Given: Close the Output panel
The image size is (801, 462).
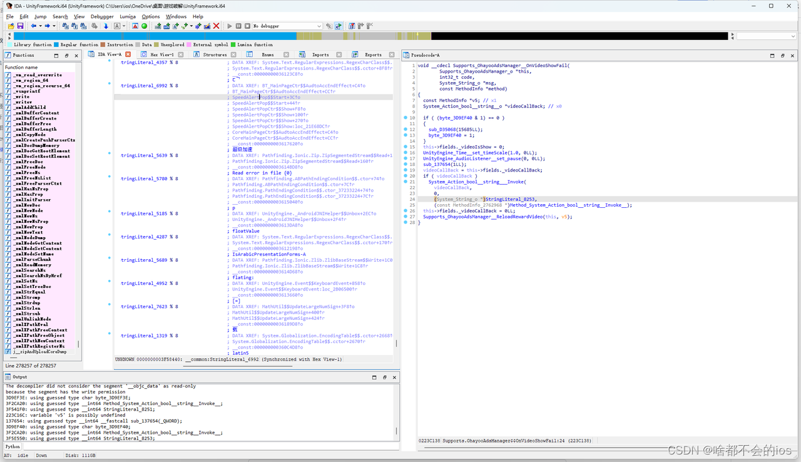Looking at the screenshot, I should click(394, 377).
